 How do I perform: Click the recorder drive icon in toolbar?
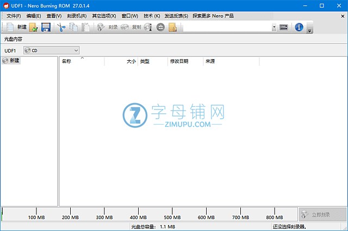(283, 27)
